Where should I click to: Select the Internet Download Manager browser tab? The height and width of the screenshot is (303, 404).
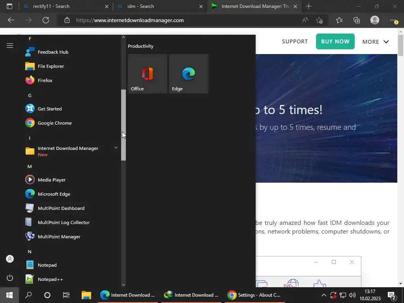[254, 6]
